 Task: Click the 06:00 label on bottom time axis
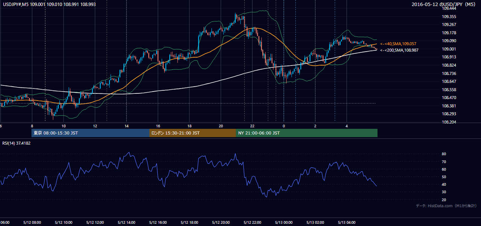point(5,222)
